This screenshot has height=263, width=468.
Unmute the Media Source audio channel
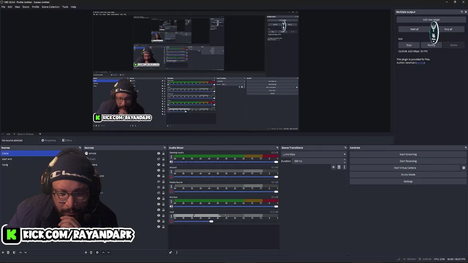[x=171, y=191]
